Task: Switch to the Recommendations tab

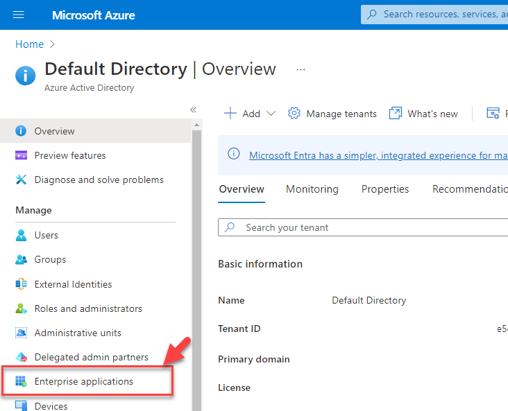Action: click(x=470, y=189)
